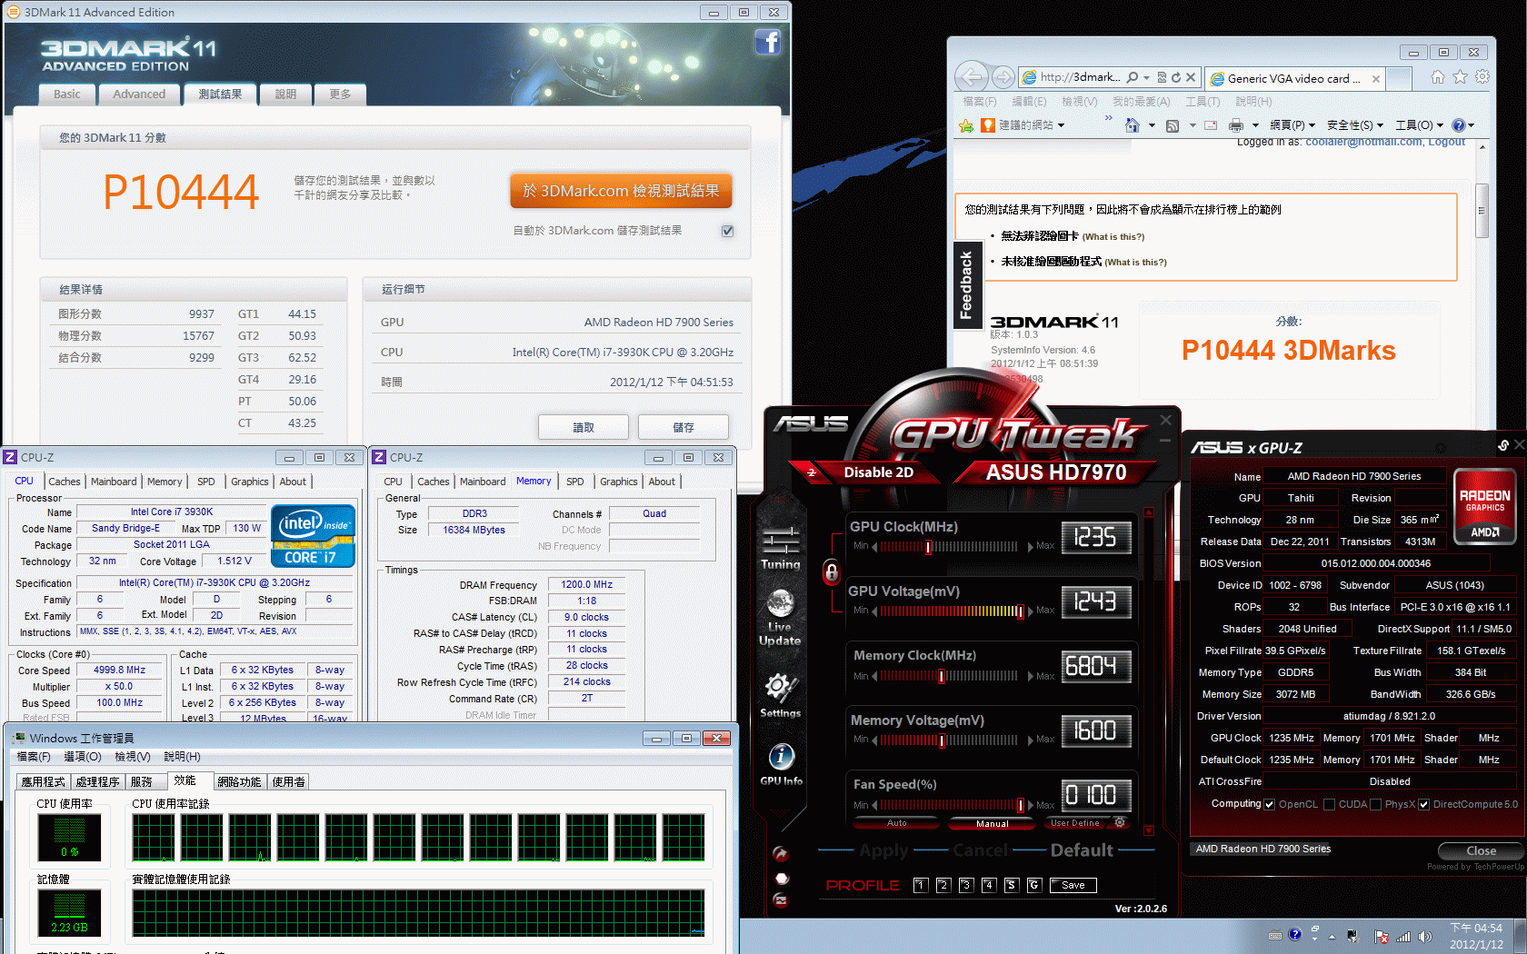Toggle PhysX checkbox in GPU-Z
Viewport: 1527px width, 954px height.
tap(1375, 804)
